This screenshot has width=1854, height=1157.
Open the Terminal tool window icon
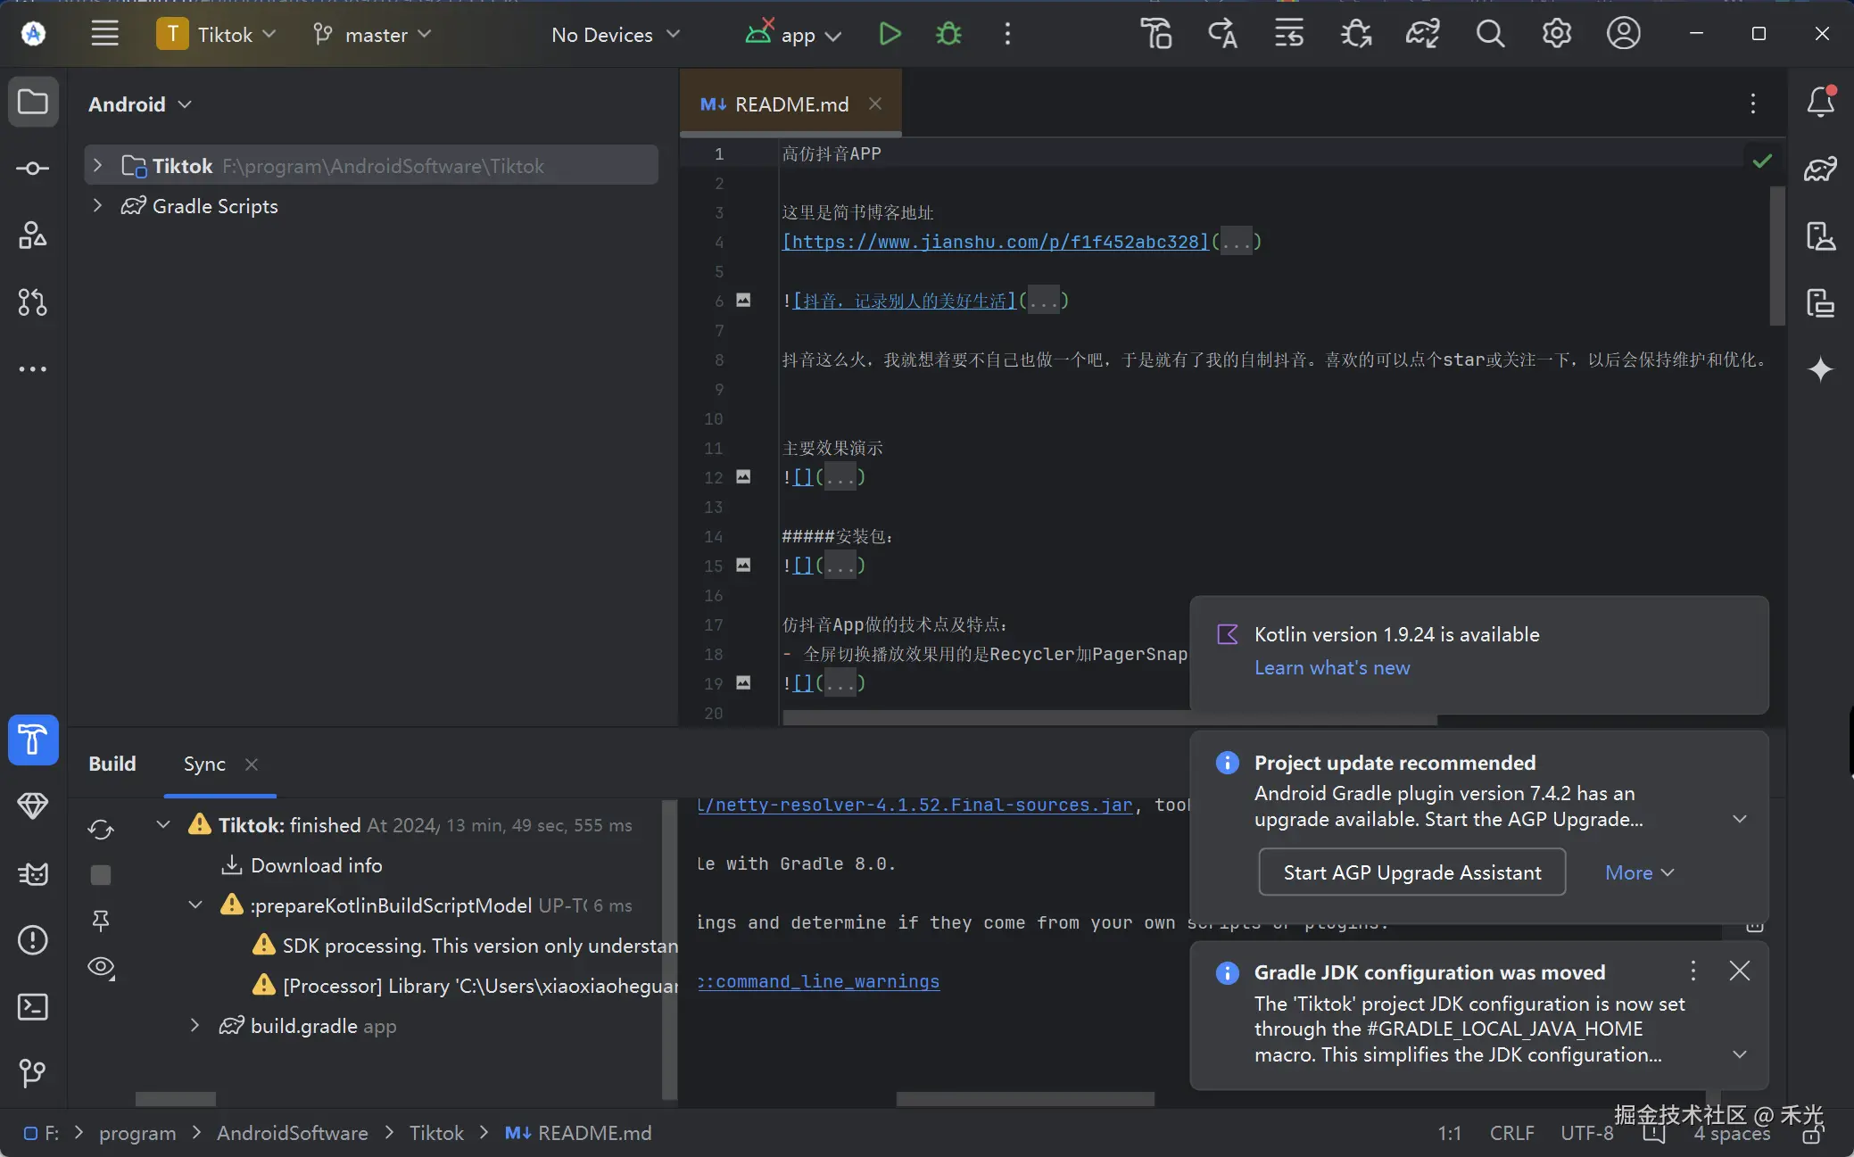[33, 1007]
